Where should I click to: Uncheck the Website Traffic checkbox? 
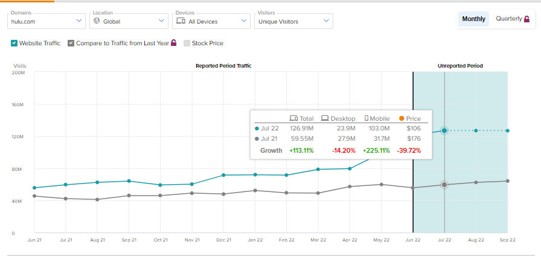coord(14,43)
